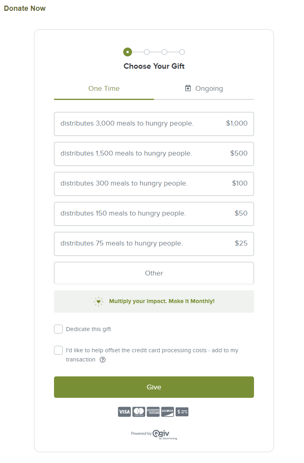
Task: Choose the $500 gift for 1,500 meals
Action: 154,154
